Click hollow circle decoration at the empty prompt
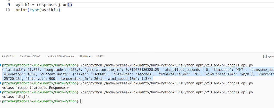The width and height of the screenshot is (274, 108). pos(1,101)
